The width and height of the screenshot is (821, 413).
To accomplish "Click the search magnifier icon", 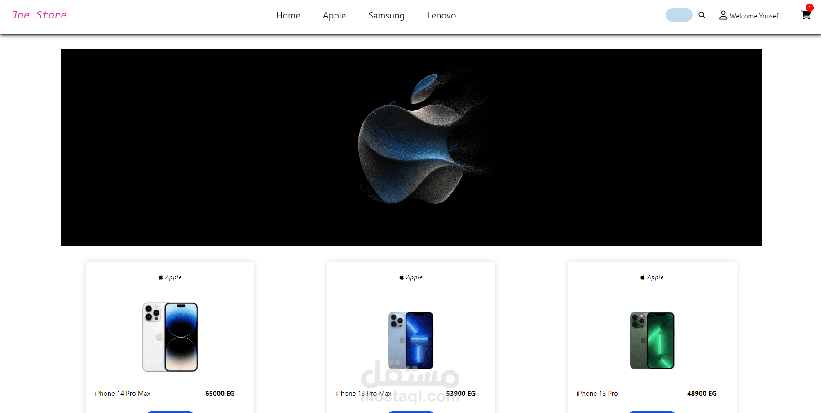I will click(x=702, y=15).
